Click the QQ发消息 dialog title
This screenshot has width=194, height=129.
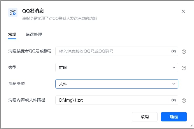(33, 11)
